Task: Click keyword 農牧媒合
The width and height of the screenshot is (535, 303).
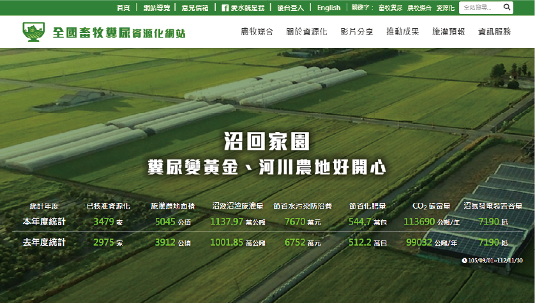Action: click(419, 8)
